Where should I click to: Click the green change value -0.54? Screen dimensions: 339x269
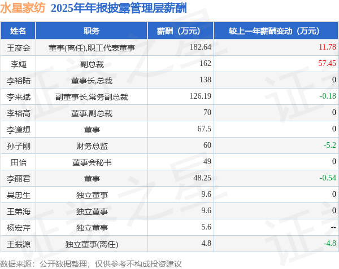click(328, 178)
